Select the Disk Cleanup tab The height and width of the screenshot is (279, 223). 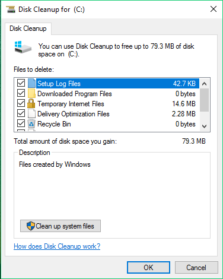(28, 28)
